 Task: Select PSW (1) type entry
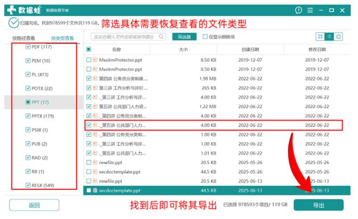(40, 130)
